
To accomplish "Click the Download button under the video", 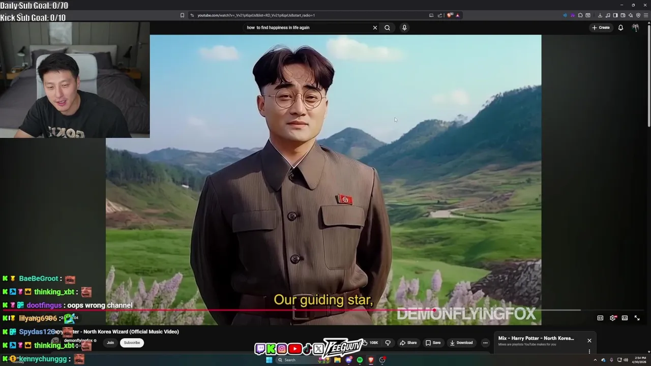I will 461,343.
